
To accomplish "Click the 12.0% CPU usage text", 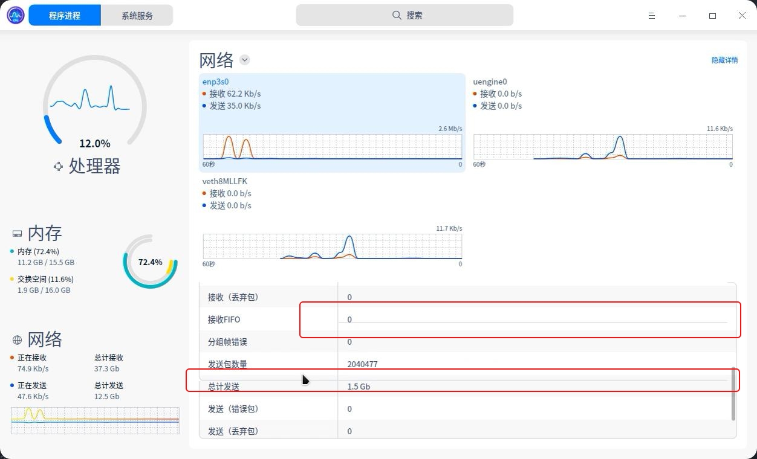I will pyautogui.click(x=95, y=143).
